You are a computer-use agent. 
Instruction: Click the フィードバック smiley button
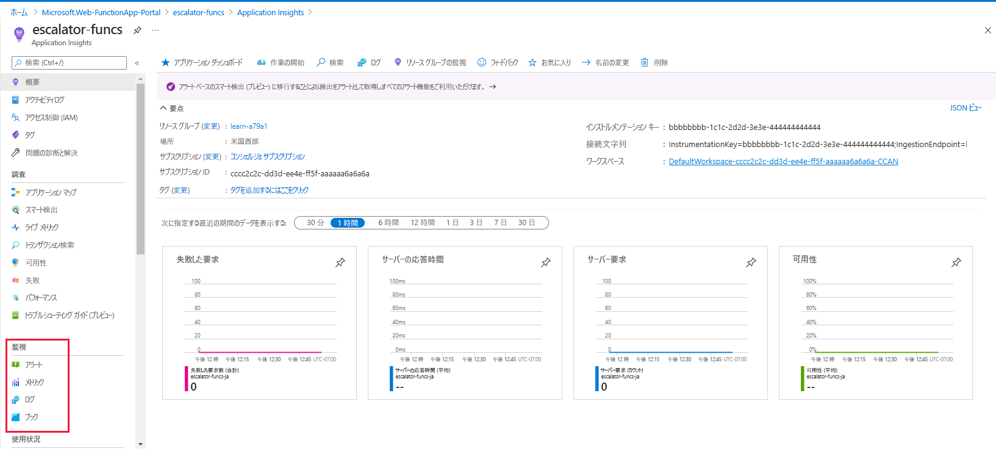point(498,62)
